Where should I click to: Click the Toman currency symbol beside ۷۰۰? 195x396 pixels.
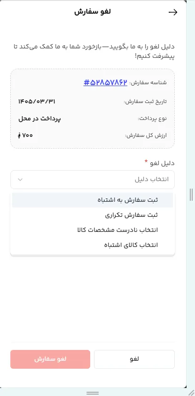pos(19,135)
